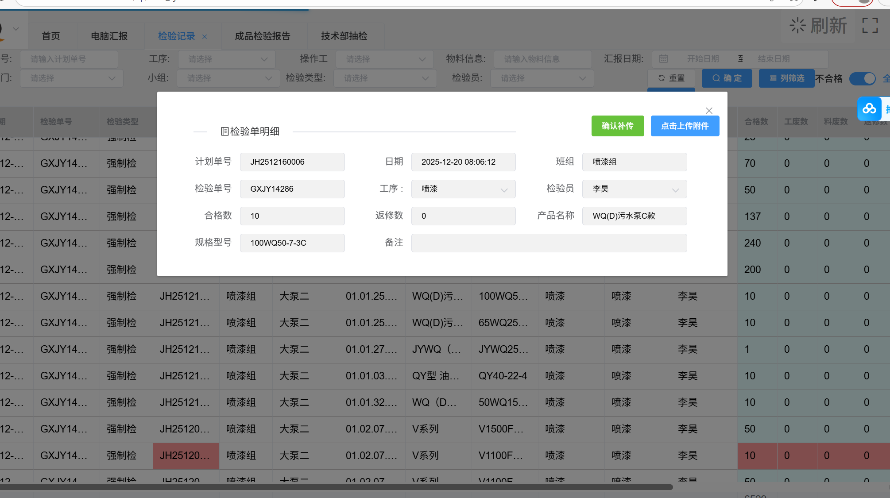Click the horizontal table scrollbar

[x=337, y=487]
